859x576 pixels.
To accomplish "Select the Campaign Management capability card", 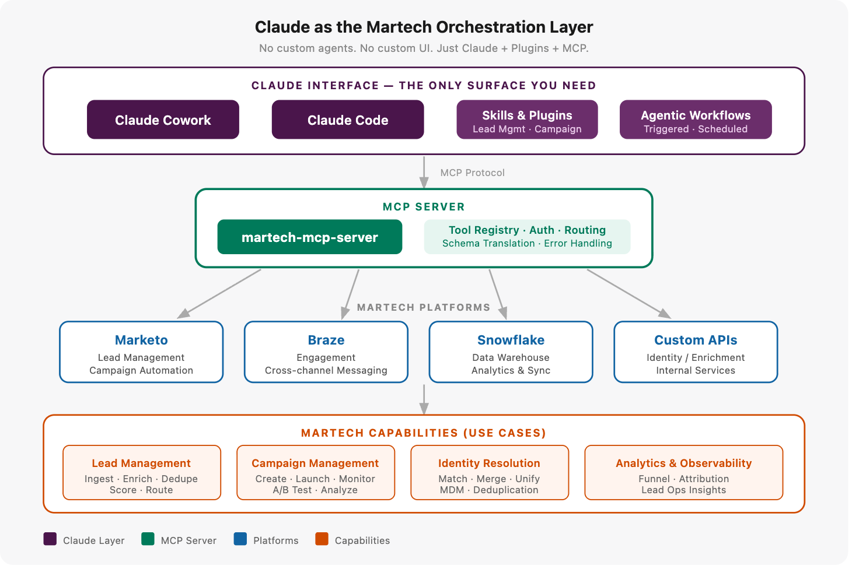I will [x=316, y=473].
